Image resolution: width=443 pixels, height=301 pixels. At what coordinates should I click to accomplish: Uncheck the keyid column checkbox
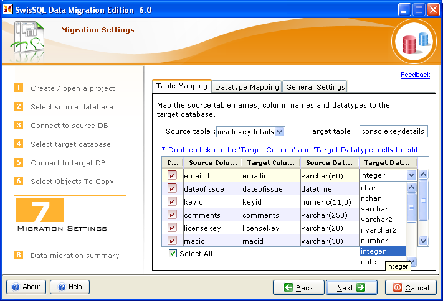click(172, 201)
